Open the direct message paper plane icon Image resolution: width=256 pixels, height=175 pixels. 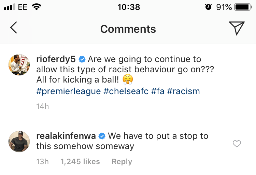236,28
